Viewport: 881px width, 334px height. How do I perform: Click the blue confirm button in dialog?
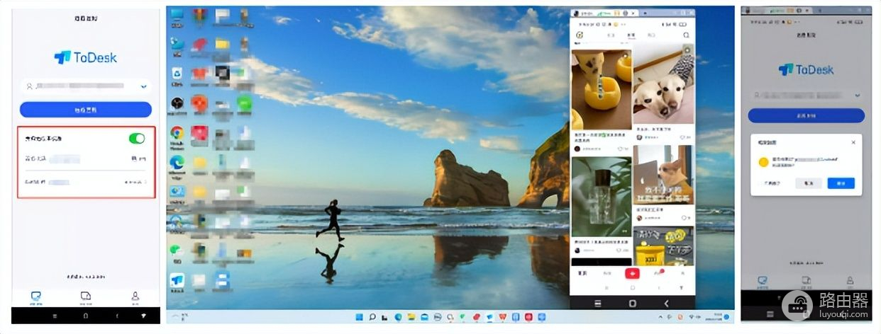pyautogui.click(x=841, y=183)
